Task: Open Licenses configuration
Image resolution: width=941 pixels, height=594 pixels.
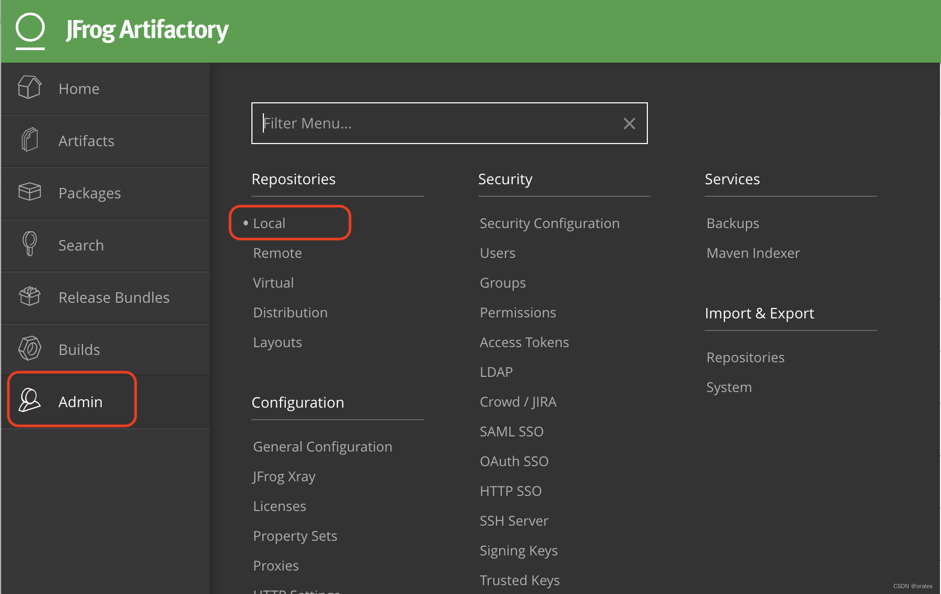Action: pos(280,506)
